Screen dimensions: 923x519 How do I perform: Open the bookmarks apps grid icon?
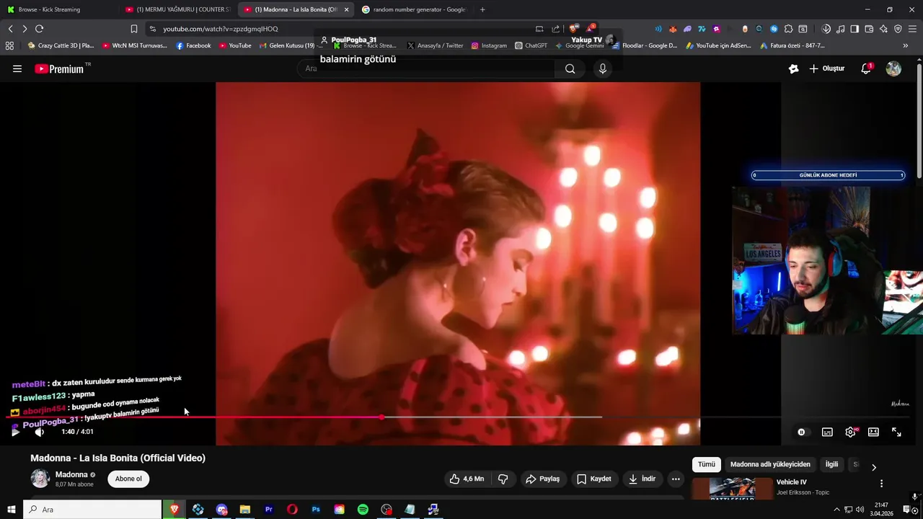click(x=9, y=45)
